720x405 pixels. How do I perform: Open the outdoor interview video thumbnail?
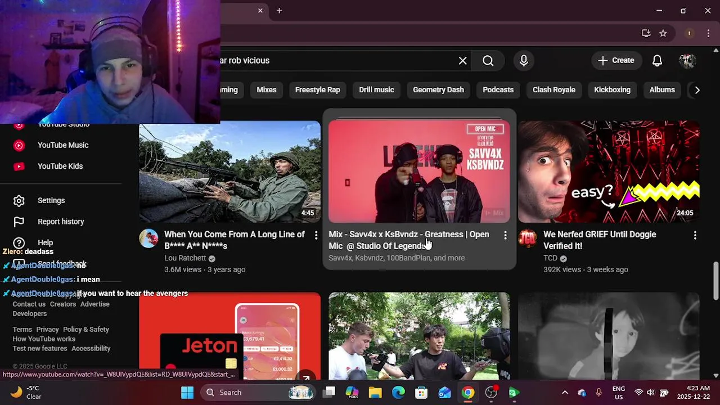tap(419, 335)
